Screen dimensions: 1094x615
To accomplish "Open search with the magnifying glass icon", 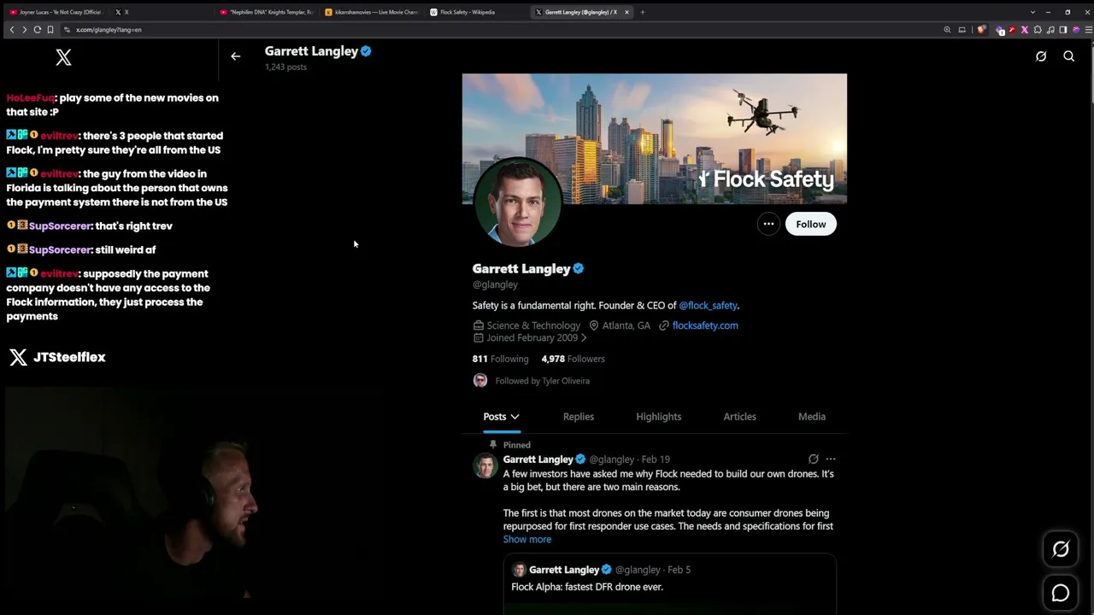I will (1068, 56).
